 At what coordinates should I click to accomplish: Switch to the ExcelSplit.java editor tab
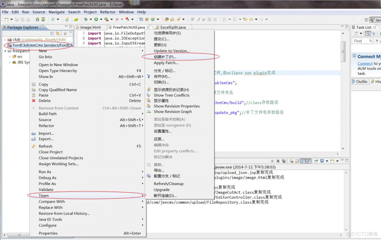(173, 27)
